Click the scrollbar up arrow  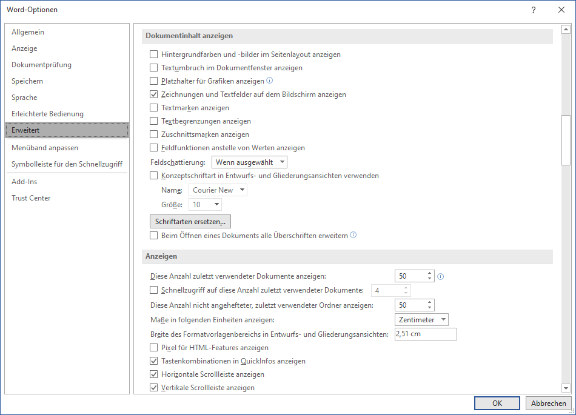566,29
